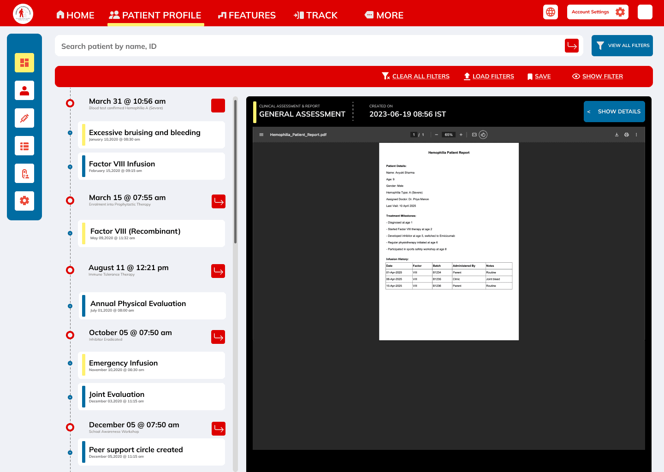Select the list table sidebar icon
Screen dimensions: 664x472
click(24, 146)
